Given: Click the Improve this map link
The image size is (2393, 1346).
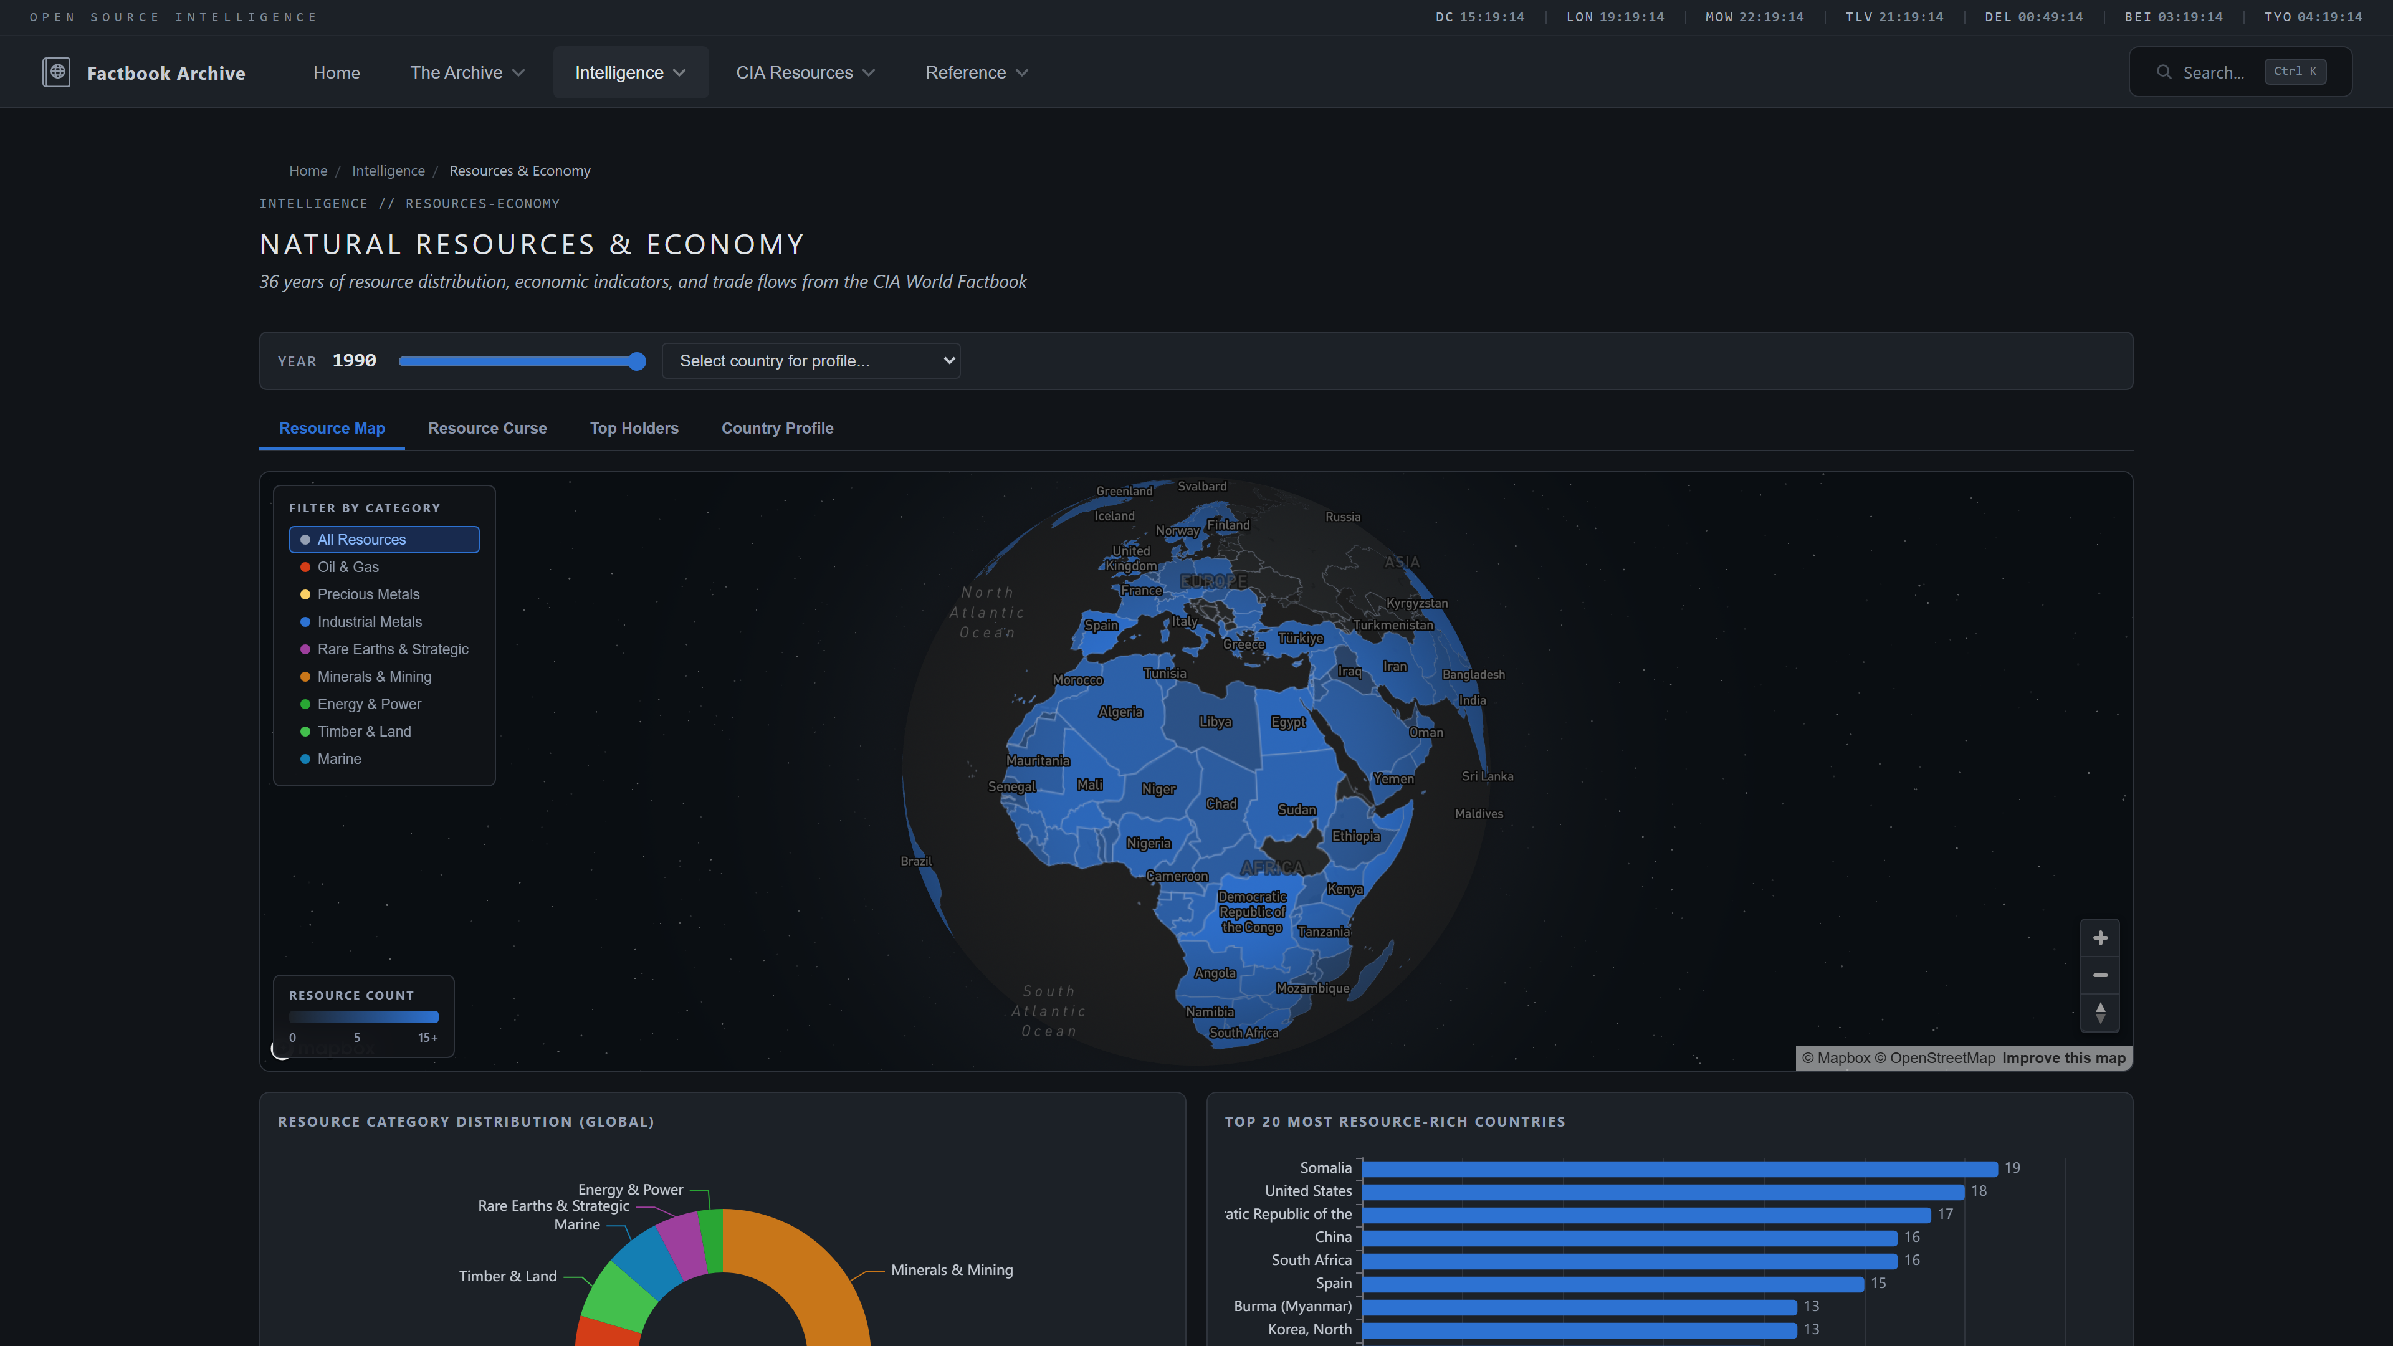Looking at the screenshot, I should pos(2063,1058).
